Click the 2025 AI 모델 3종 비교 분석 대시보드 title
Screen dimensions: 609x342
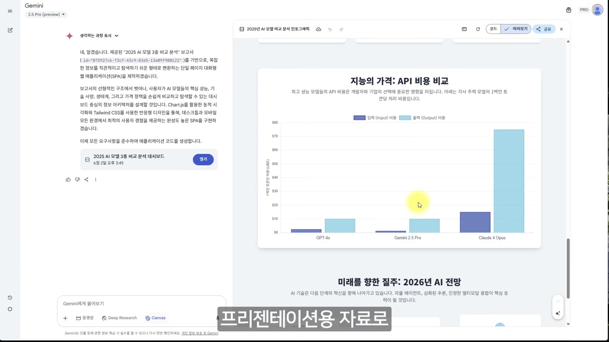pyautogui.click(x=129, y=157)
